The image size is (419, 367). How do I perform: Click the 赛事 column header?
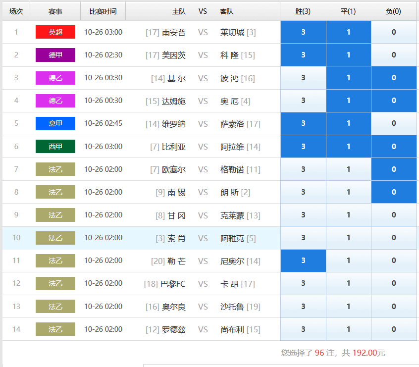point(55,11)
